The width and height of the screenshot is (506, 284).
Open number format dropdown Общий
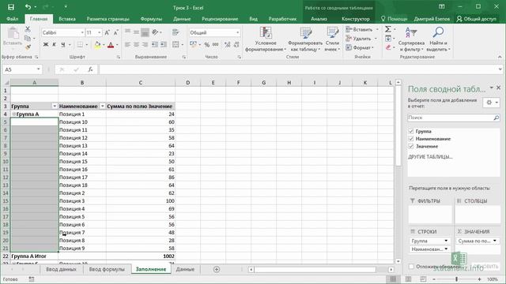238,32
